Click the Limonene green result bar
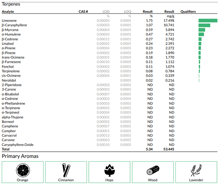 pos(208,21)
